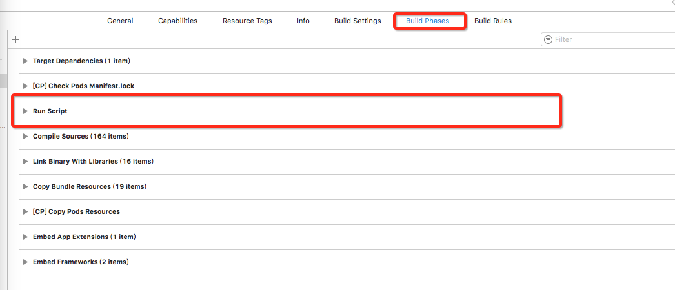Expand Link Binary With Libraries section
The height and width of the screenshot is (290, 675).
click(x=25, y=162)
